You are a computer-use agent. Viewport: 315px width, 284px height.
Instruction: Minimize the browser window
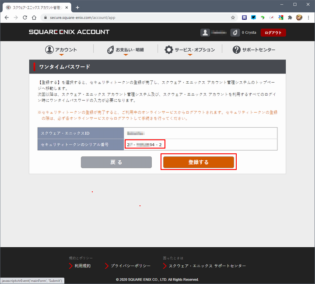click(x=282, y=4)
